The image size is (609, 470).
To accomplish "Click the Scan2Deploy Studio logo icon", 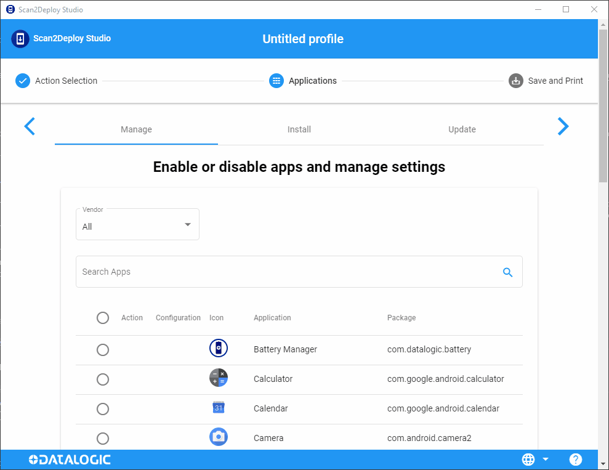I will coord(20,39).
